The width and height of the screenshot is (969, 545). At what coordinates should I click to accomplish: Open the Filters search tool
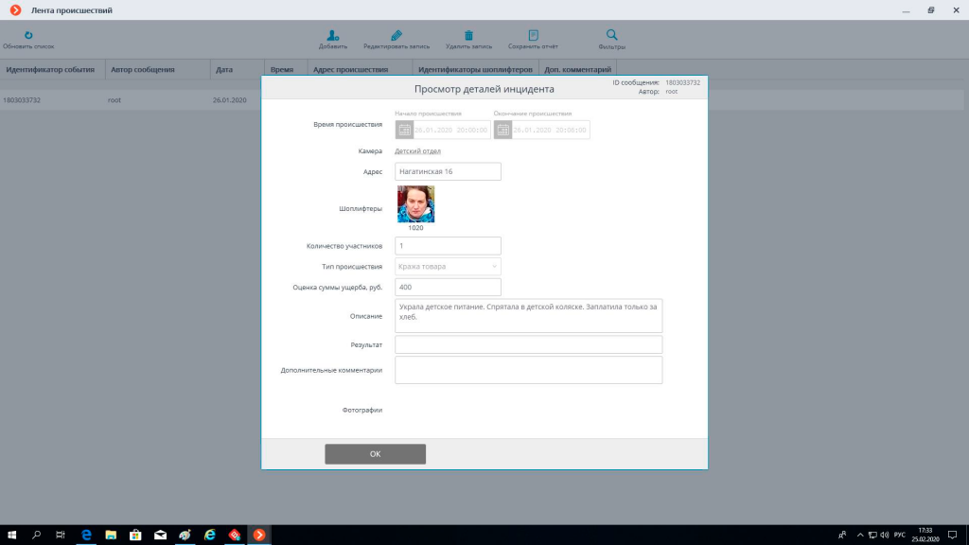(x=612, y=40)
